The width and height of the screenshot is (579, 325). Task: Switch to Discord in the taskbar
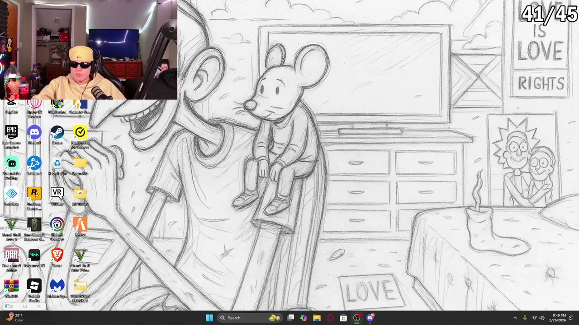click(370, 318)
